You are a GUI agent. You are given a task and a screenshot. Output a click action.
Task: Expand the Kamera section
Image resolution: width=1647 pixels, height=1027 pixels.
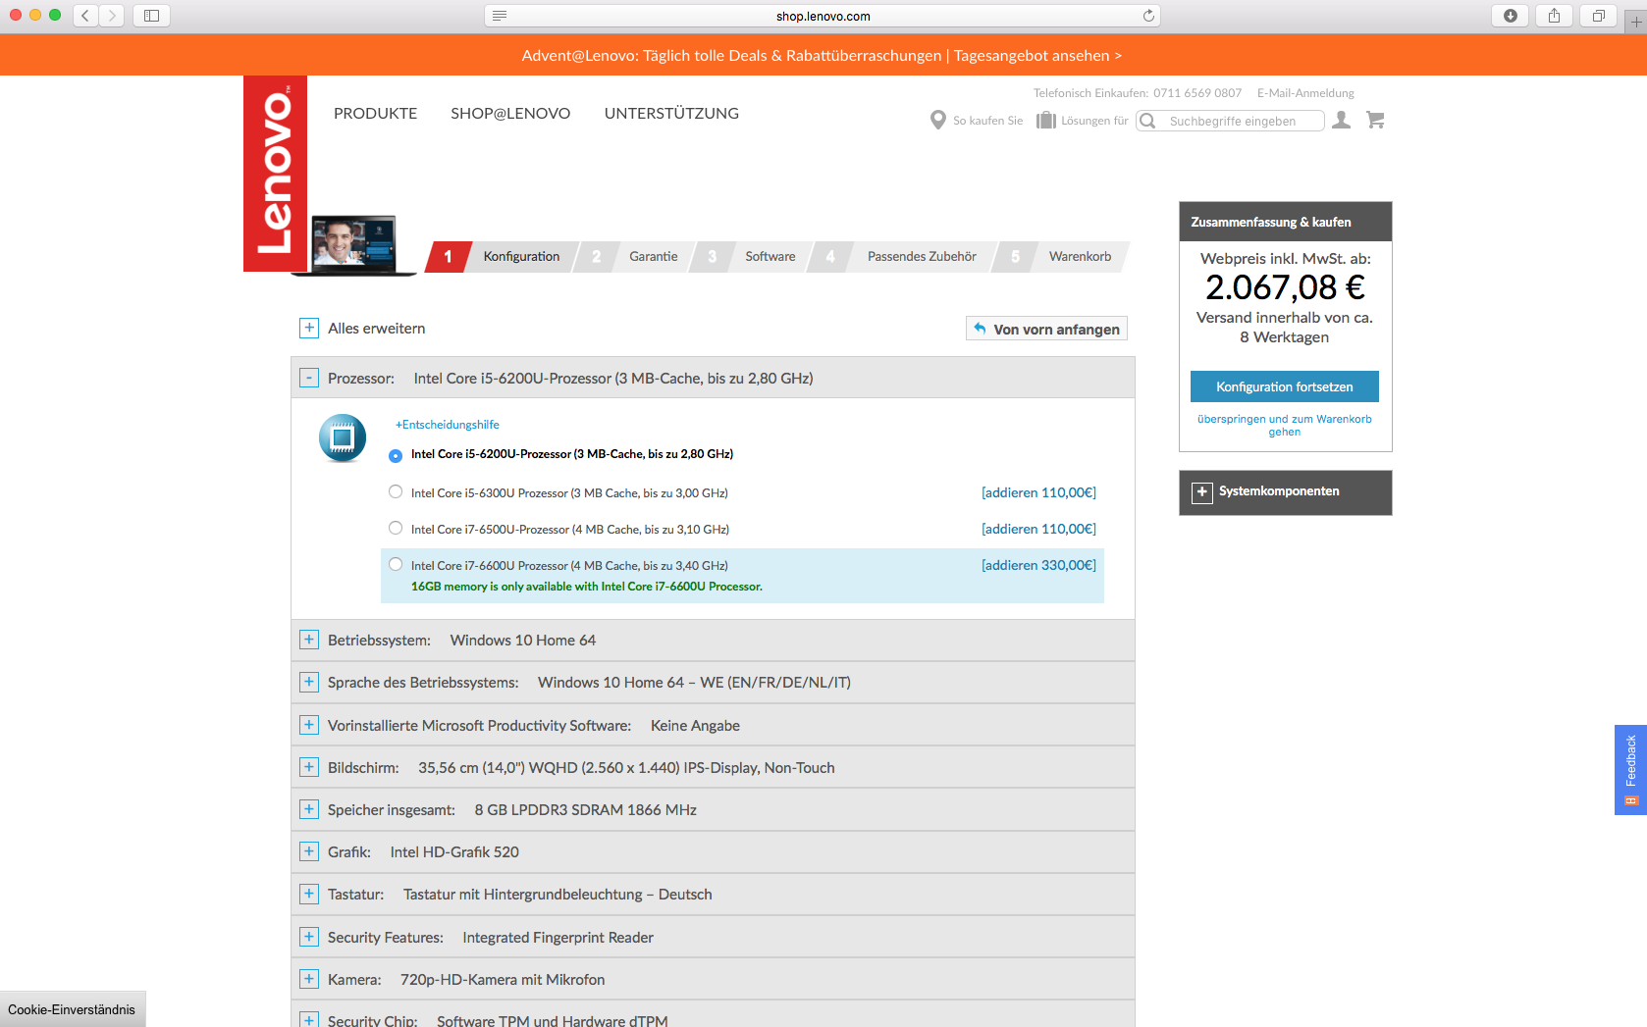click(309, 979)
